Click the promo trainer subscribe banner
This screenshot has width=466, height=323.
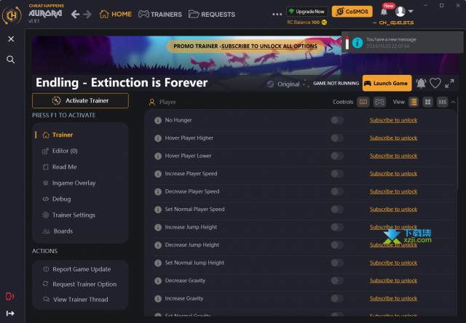pos(245,47)
